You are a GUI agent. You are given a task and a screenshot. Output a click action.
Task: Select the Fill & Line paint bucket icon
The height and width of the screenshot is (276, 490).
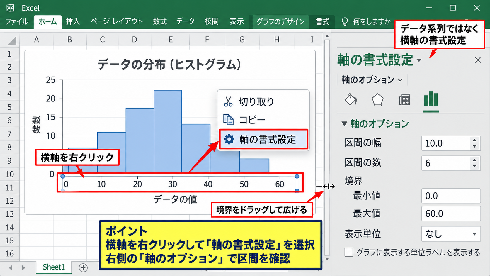tap(351, 100)
